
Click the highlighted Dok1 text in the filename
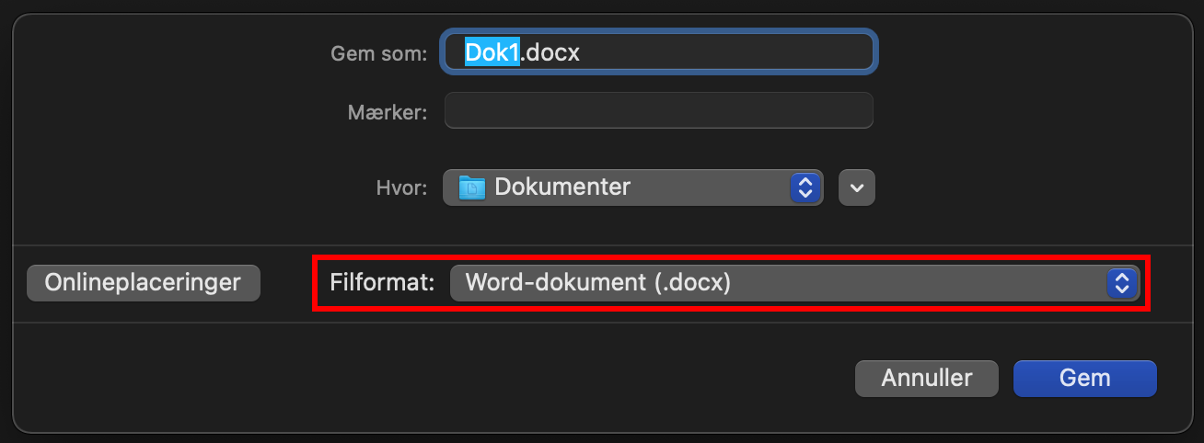[492, 52]
